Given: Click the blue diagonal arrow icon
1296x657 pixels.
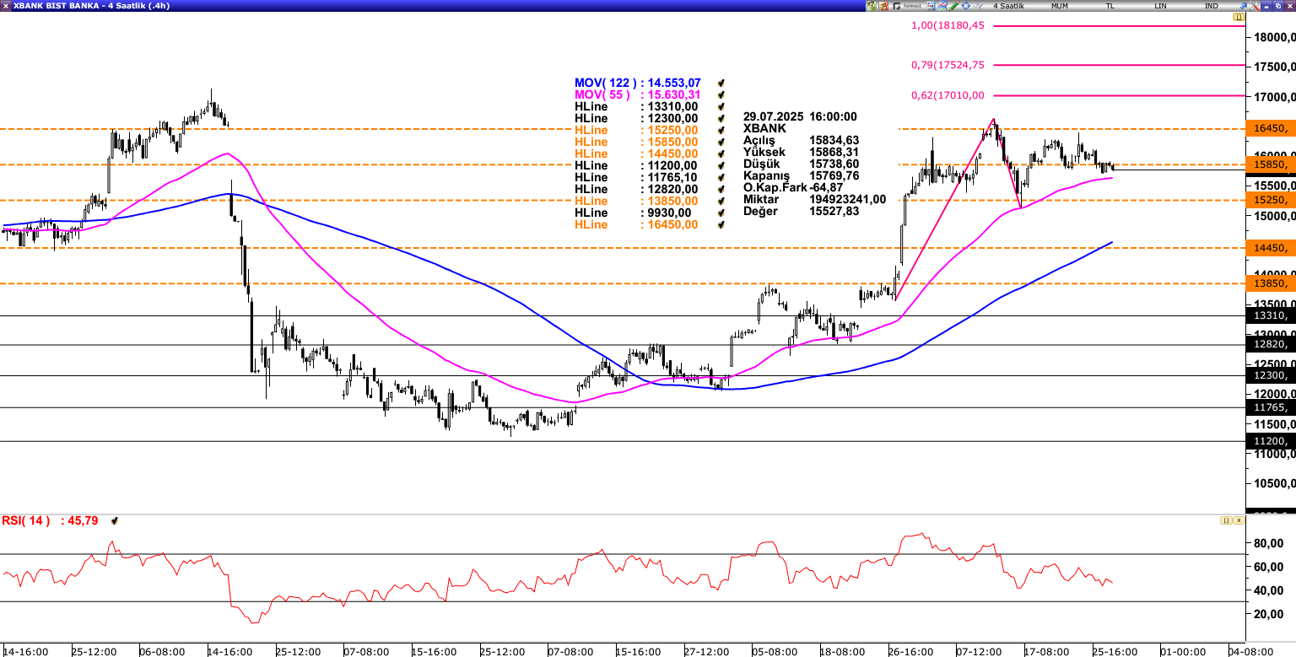Looking at the screenshot, I should pyautogui.click(x=1243, y=6).
